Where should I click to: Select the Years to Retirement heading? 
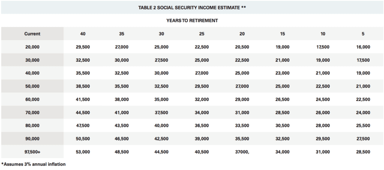(192, 21)
